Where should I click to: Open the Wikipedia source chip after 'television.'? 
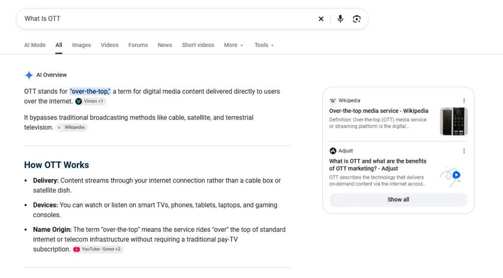tap(71, 127)
